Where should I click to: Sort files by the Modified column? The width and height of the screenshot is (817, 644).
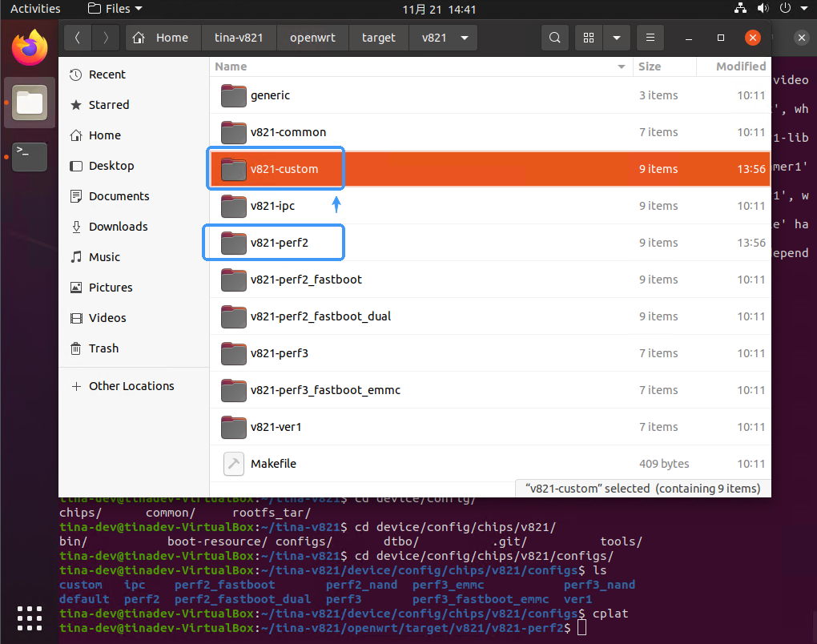pyautogui.click(x=740, y=66)
